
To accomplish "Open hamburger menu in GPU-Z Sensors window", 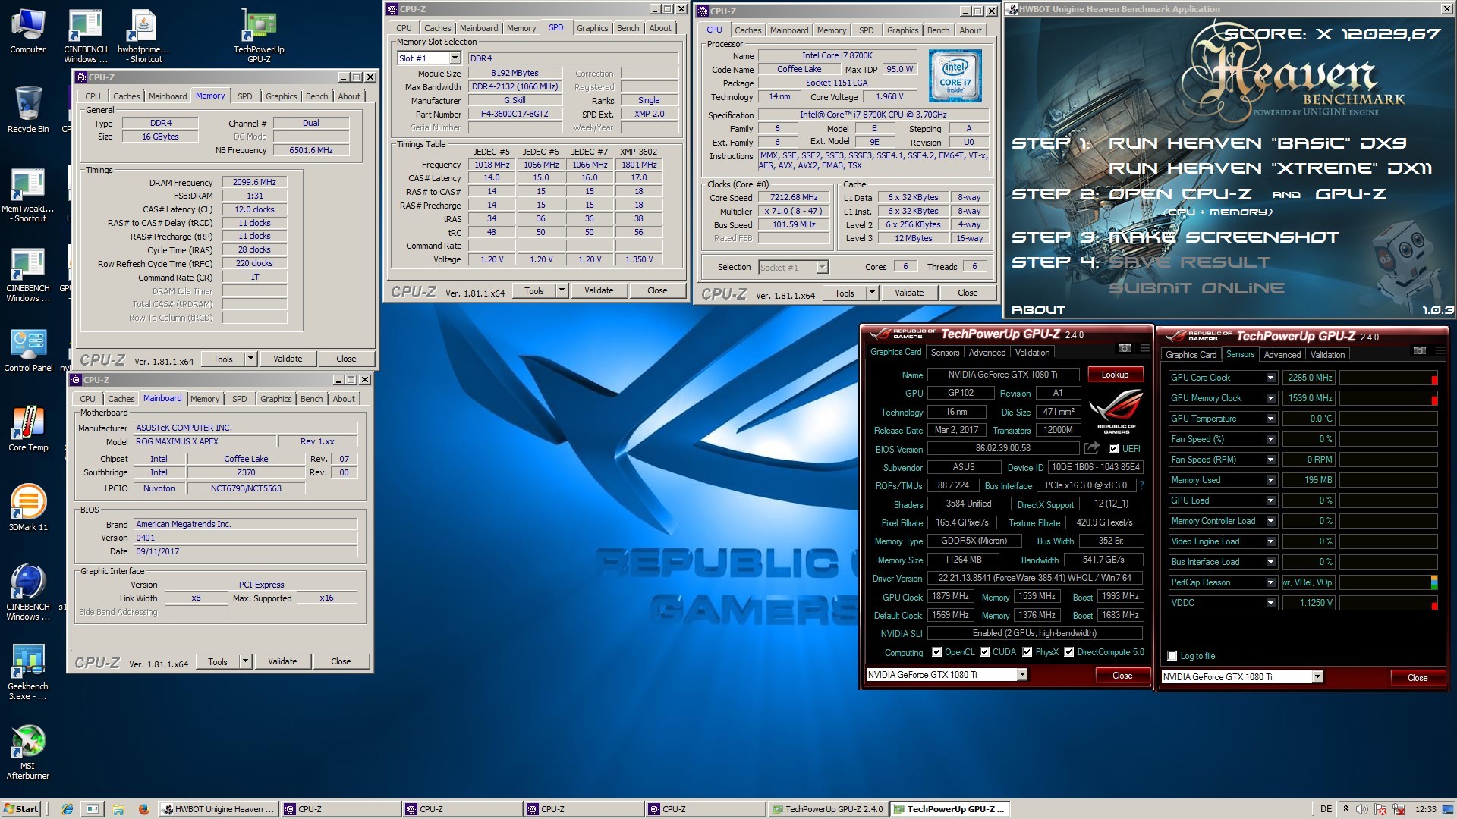I will (x=1440, y=350).
